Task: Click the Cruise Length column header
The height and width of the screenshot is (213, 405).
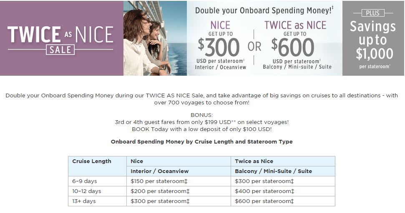Action: click(92, 161)
